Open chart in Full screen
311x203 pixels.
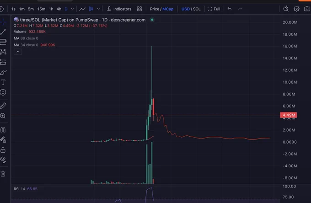tap(214, 9)
